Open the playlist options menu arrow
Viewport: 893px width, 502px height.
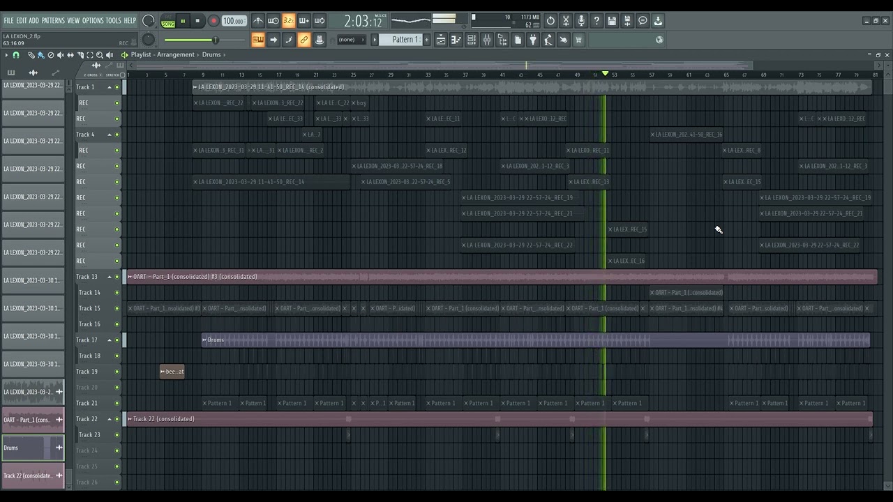6,54
